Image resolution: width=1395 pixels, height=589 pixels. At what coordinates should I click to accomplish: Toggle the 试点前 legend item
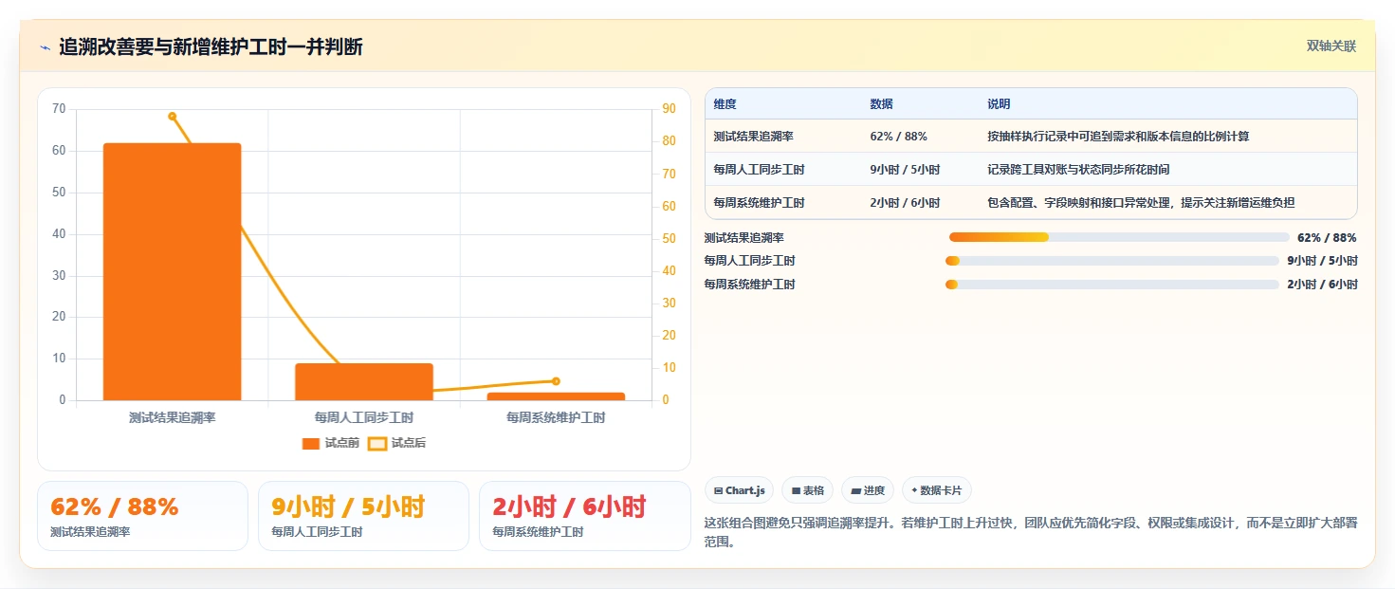pos(330,443)
